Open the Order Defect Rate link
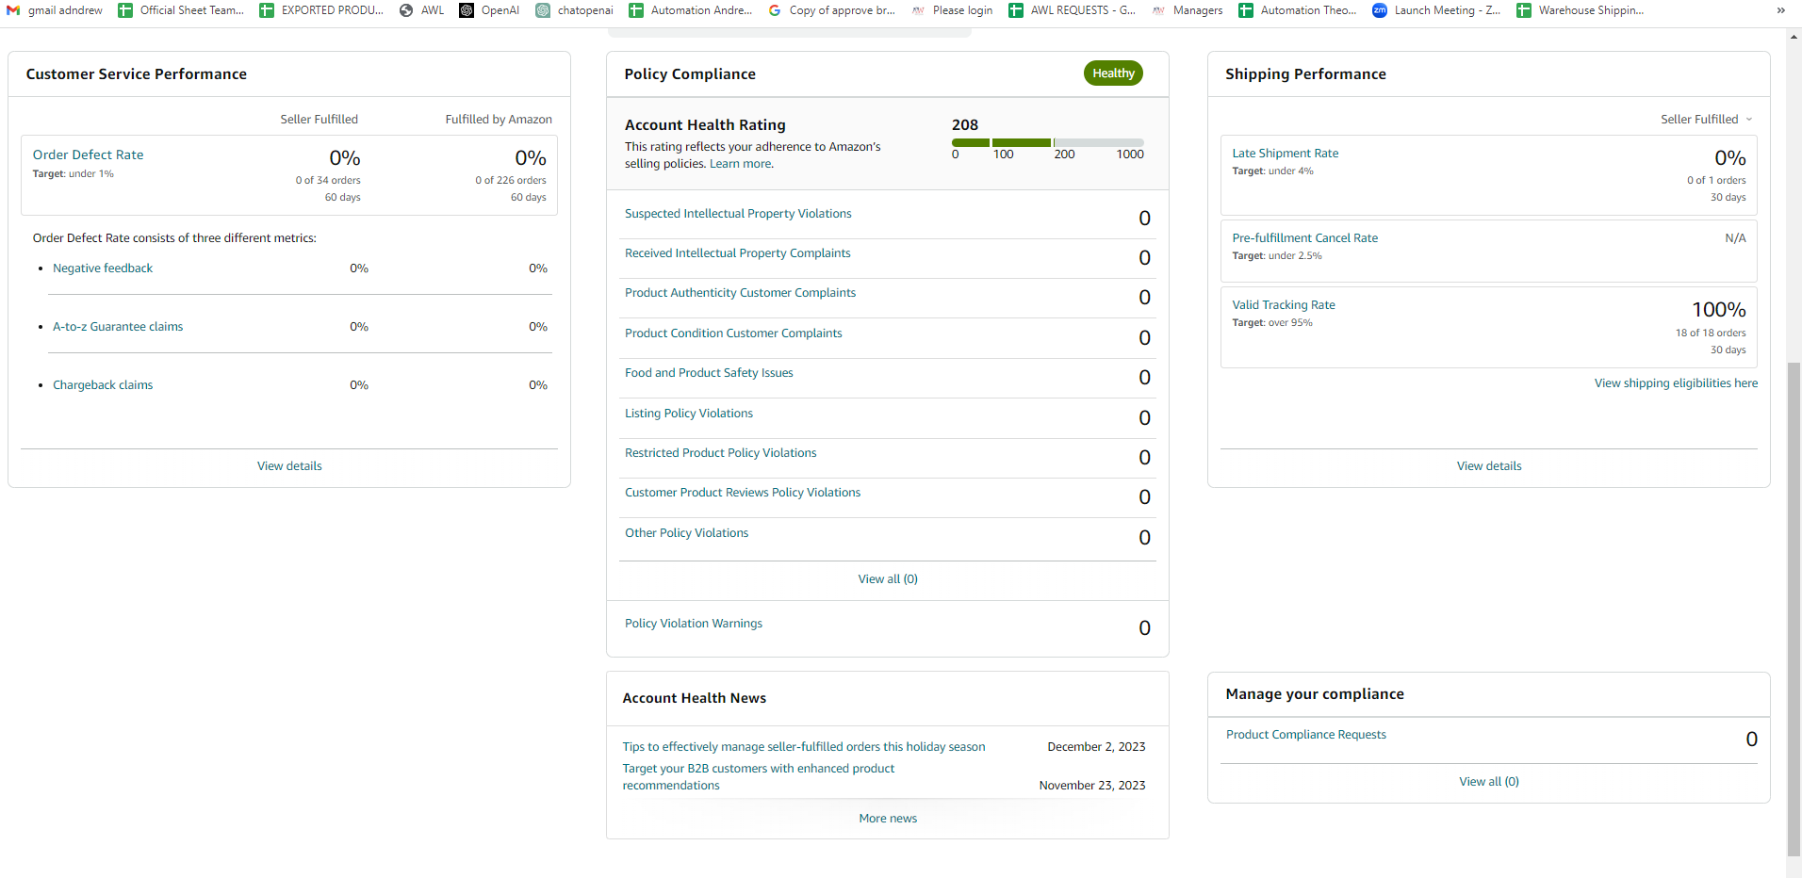Viewport: 1802px width, 878px height. pyautogui.click(x=89, y=154)
